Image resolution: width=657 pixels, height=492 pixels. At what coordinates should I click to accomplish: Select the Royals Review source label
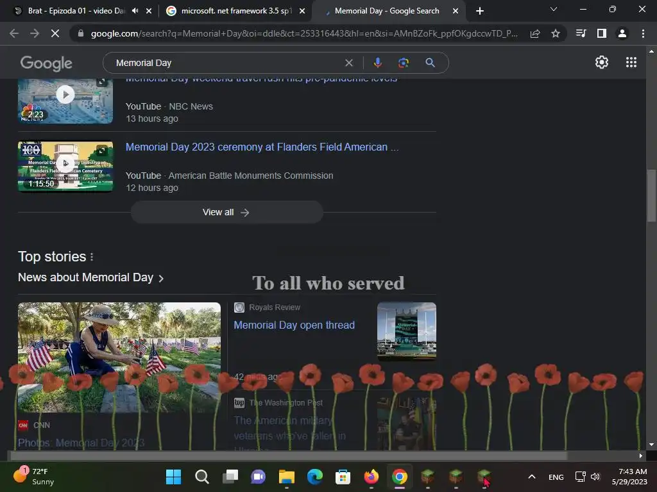[x=275, y=307]
